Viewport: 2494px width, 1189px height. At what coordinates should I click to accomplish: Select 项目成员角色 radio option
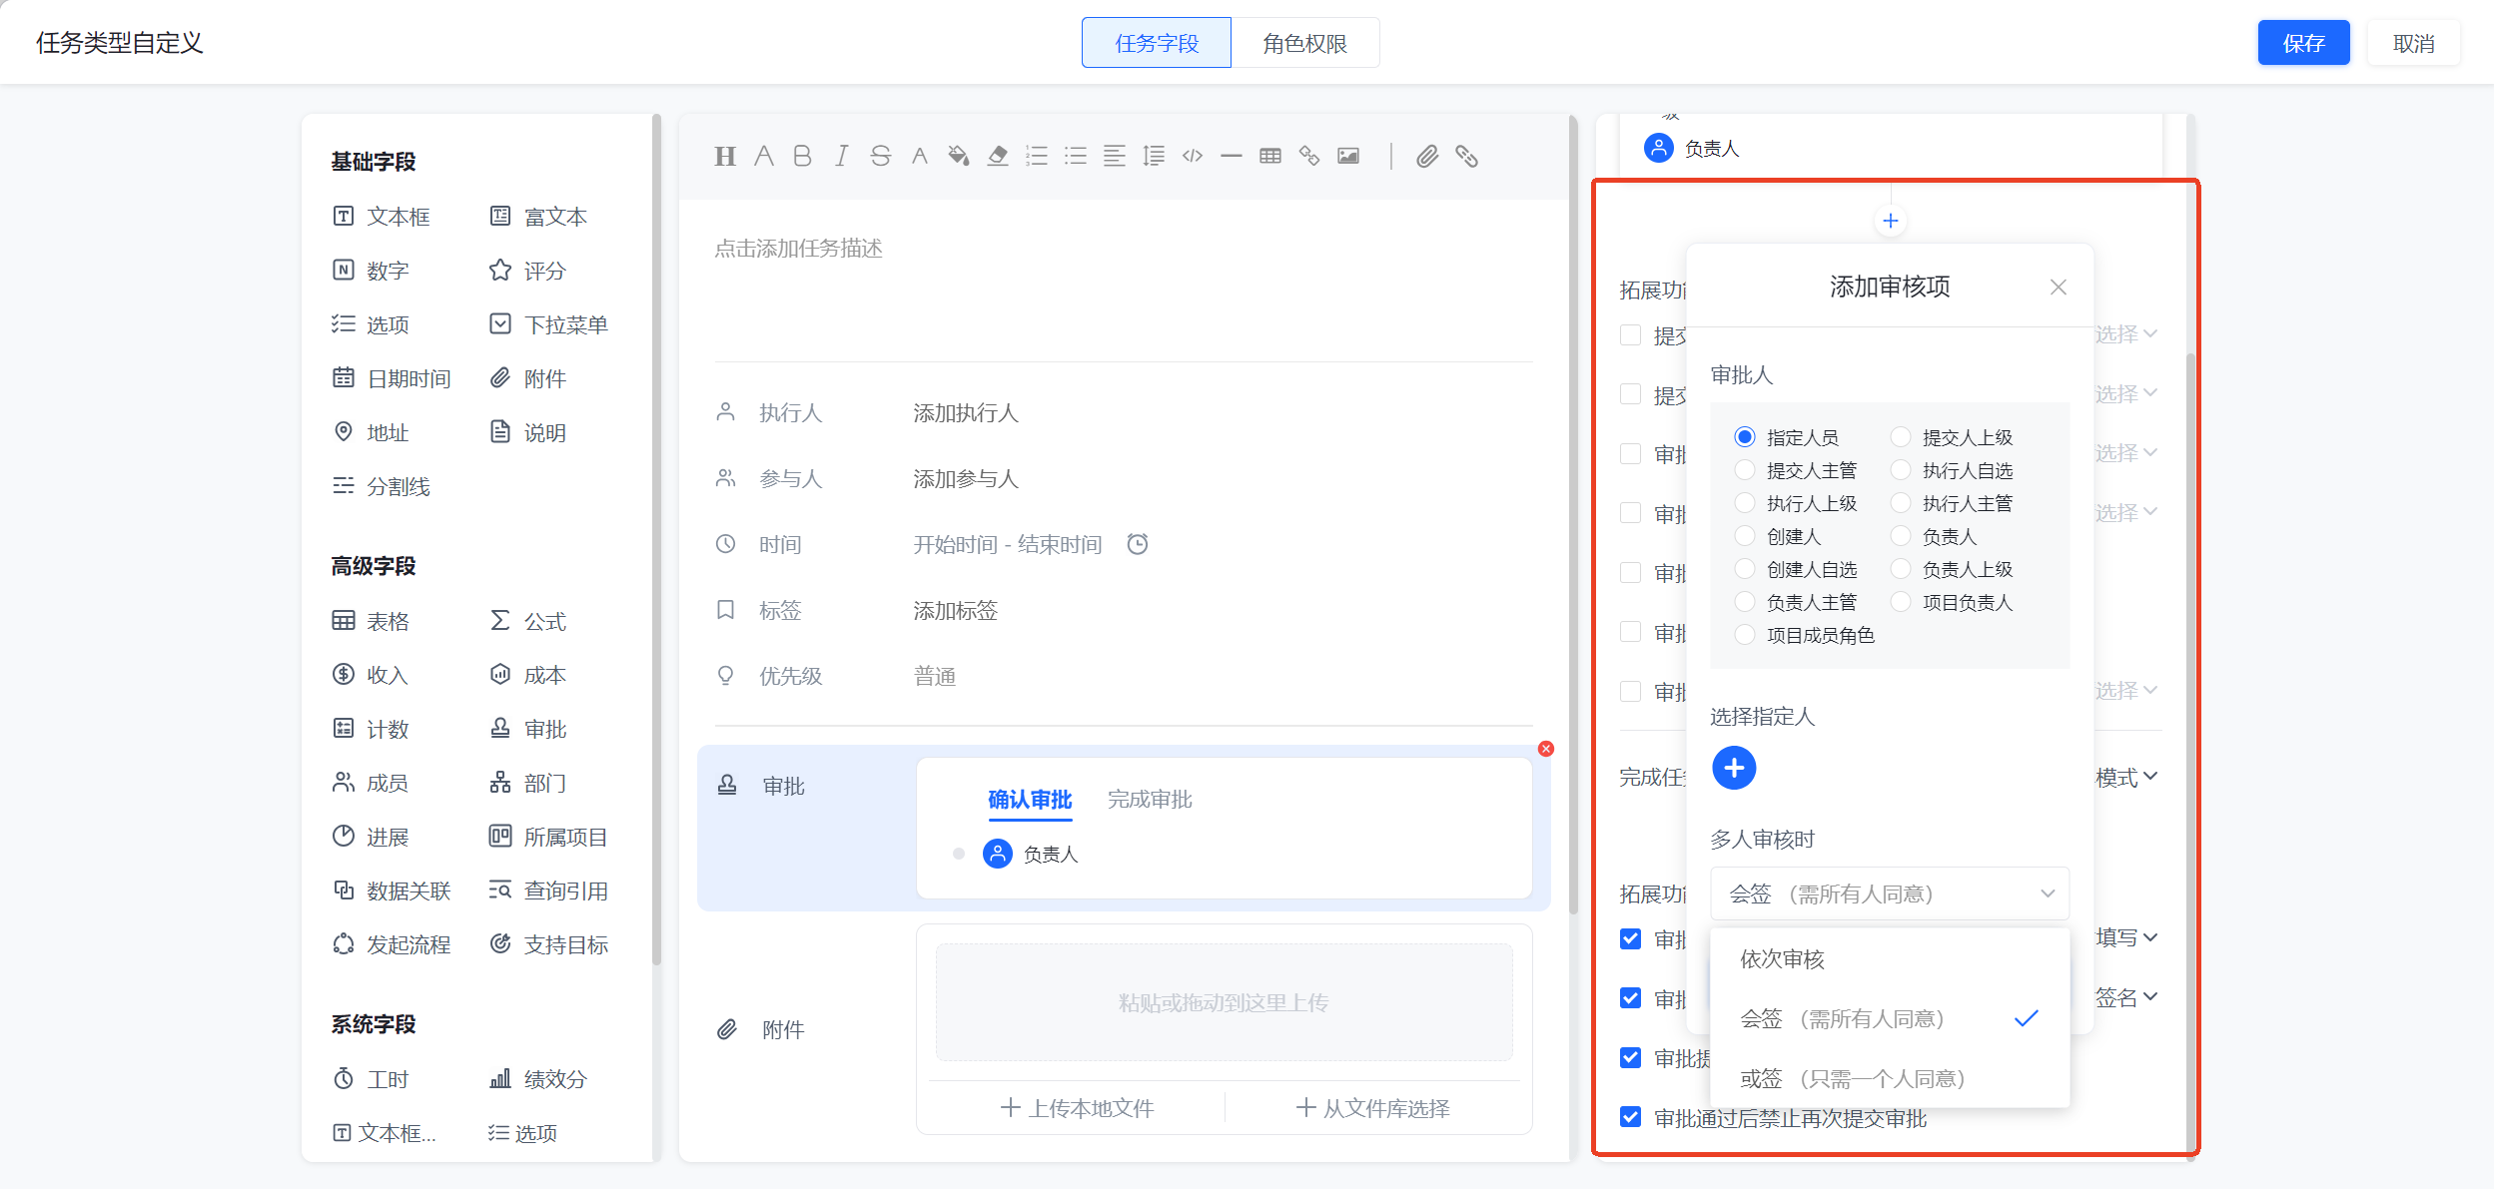(1805, 635)
